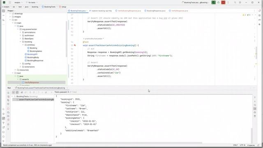
Task: Switch to BookingResponse.java tab
Action: 155,11
